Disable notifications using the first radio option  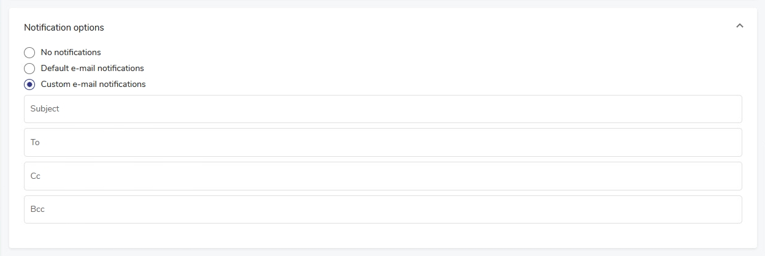[x=29, y=53]
